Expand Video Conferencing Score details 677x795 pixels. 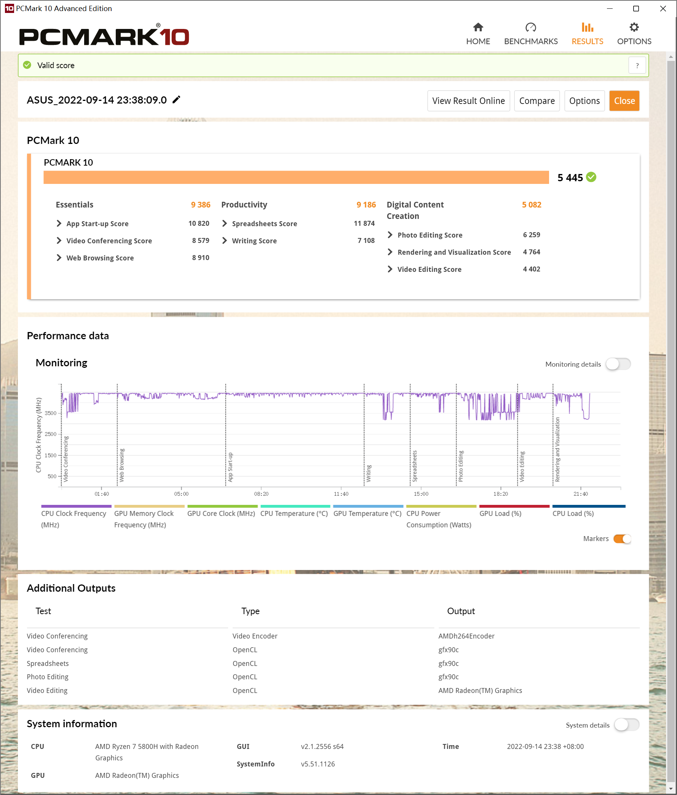point(59,240)
